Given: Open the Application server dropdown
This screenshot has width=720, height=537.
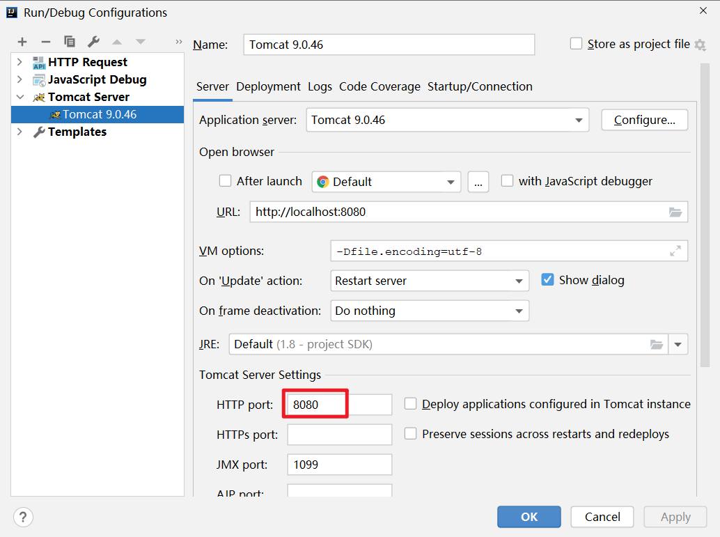Looking at the screenshot, I should point(447,120).
